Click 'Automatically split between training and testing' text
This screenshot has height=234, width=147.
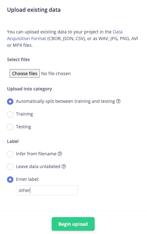coord(65,101)
